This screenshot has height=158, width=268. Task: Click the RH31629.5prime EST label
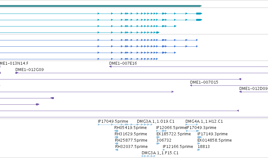131,134
